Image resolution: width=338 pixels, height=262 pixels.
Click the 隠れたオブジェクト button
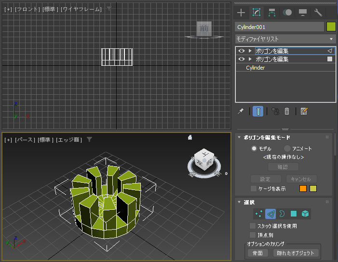pyautogui.click(x=296, y=253)
